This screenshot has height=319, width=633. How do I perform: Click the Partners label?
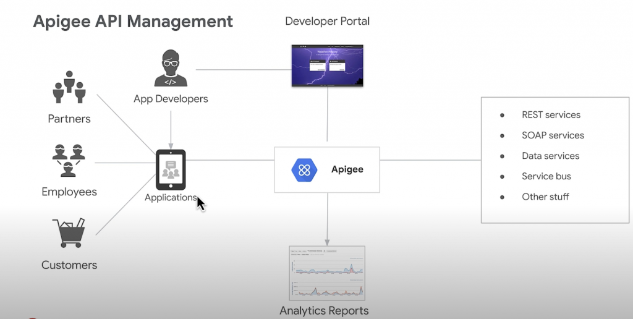coord(69,119)
